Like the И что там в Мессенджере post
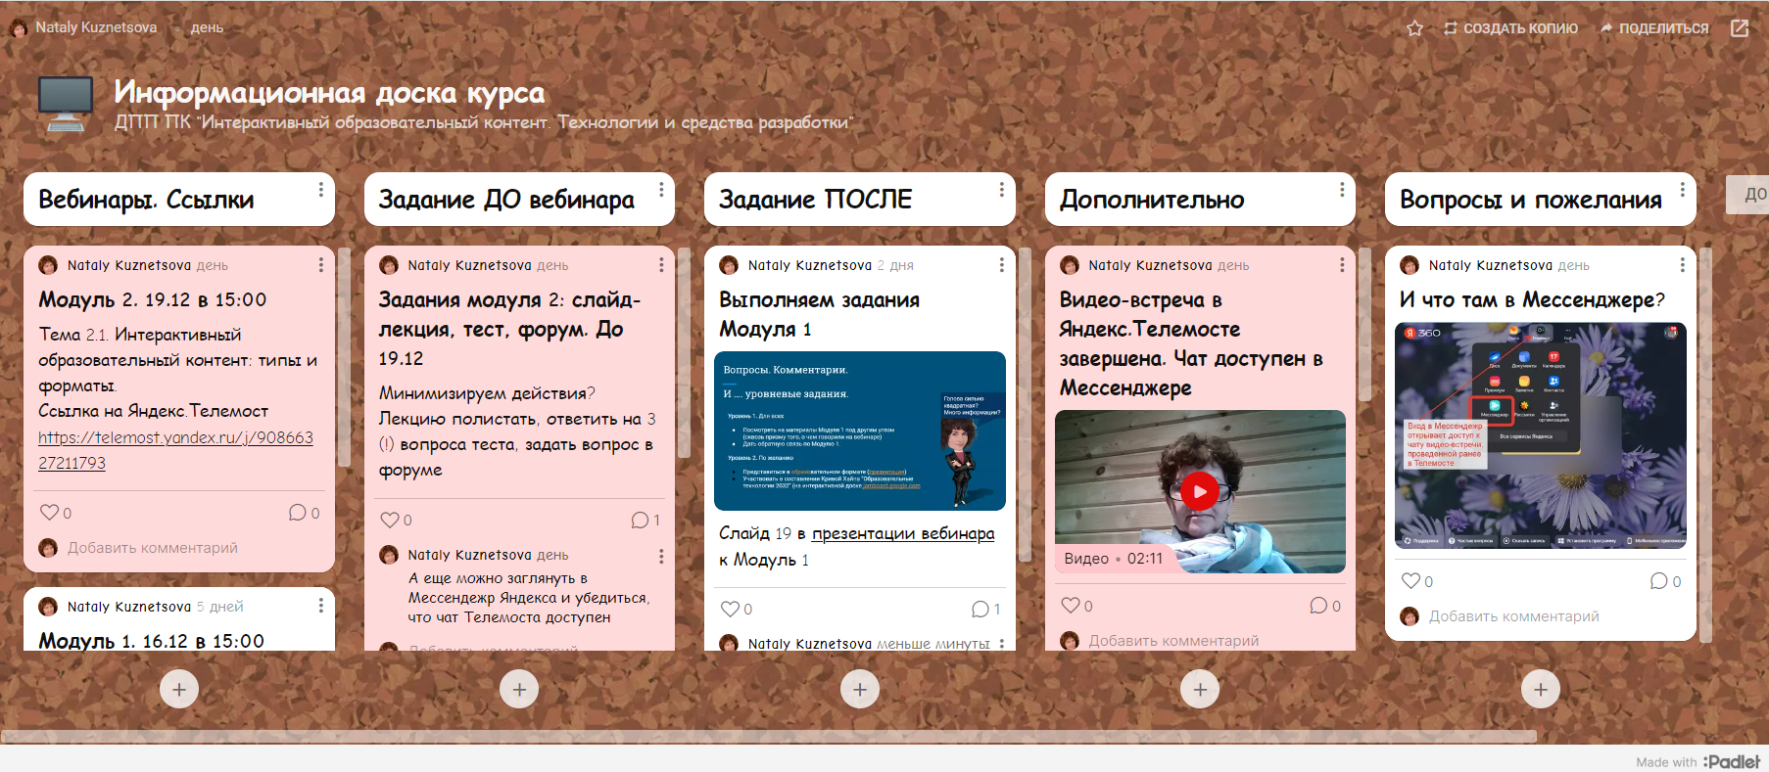The image size is (1769, 772). pos(1410,581)
